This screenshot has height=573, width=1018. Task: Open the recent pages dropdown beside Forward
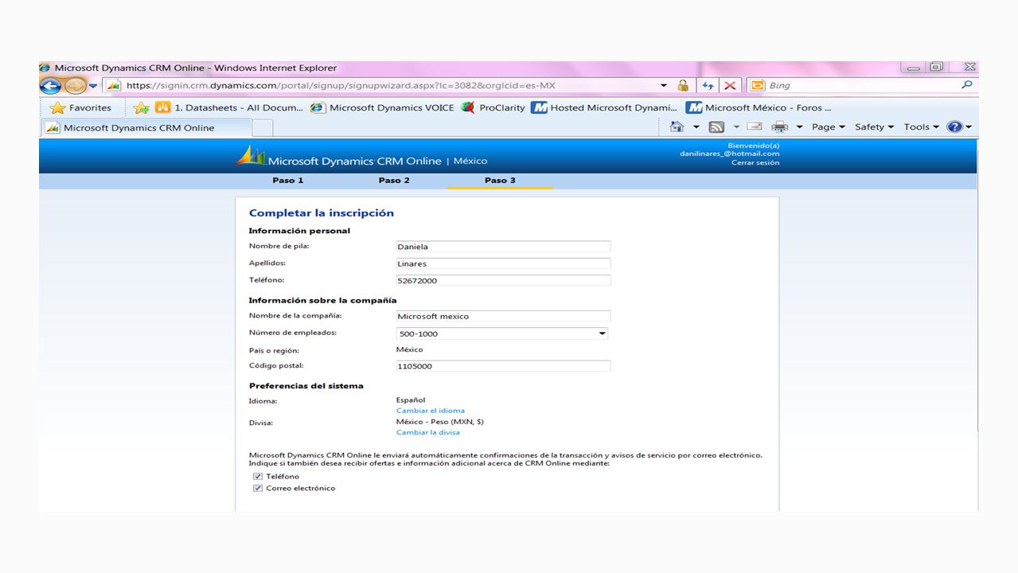coord(93,86)
